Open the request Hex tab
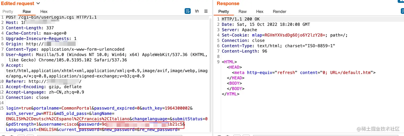This screenshot has height=136, width=404. [44, 11]
